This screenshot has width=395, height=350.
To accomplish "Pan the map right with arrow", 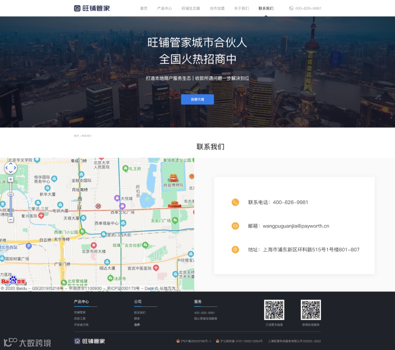I will coord(15,168).
